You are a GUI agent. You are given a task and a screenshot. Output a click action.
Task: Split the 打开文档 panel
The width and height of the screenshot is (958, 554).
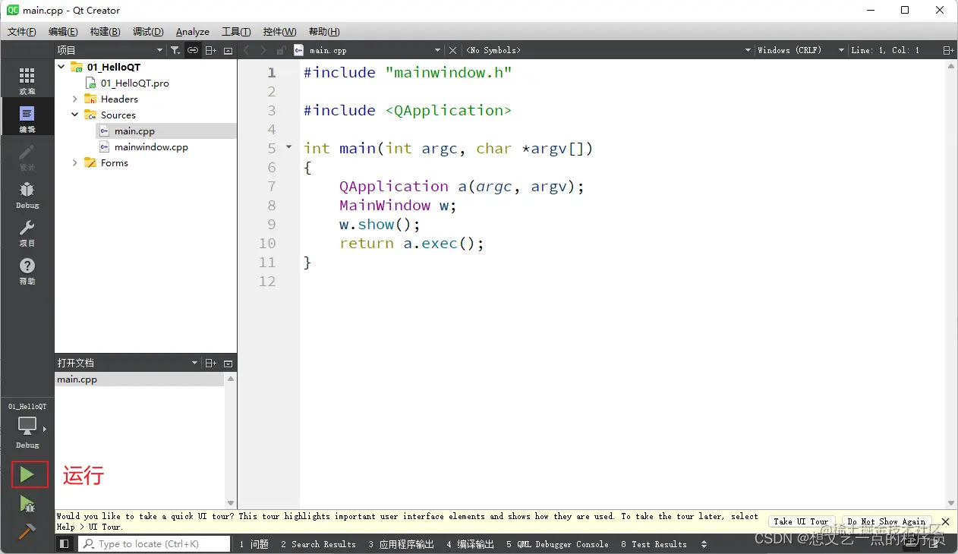(x=211, y=364)
